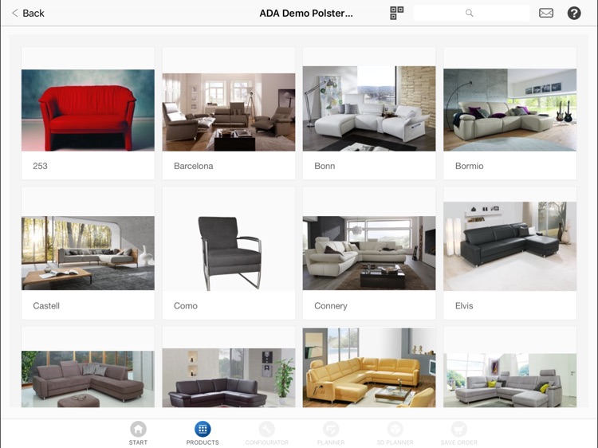The width and height of the screenshot is (598, 448).
Task: Click the 'Bormio' product label
Action: click(x=469, y=166)
